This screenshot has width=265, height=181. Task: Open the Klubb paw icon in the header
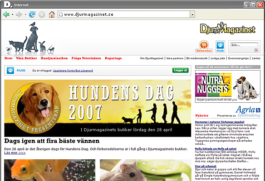click(220, 46)
